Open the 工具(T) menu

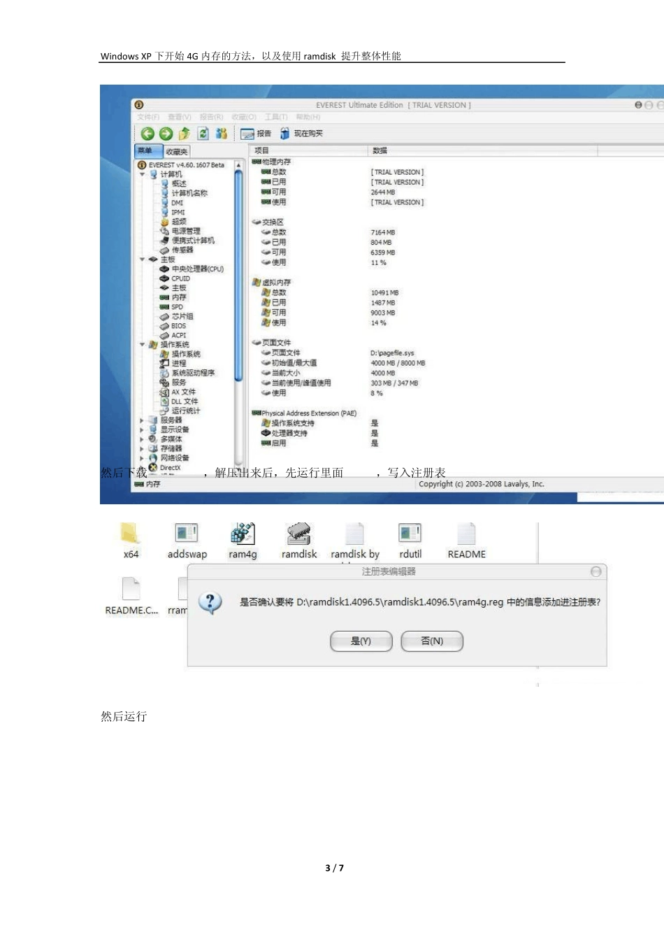tap(276, 117)
